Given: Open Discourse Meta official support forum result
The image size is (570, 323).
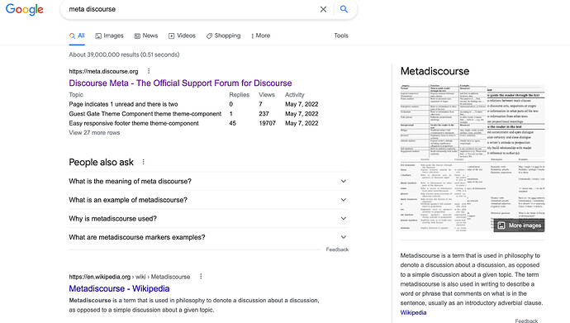Looking at the screenshot, I should (180, 83).
